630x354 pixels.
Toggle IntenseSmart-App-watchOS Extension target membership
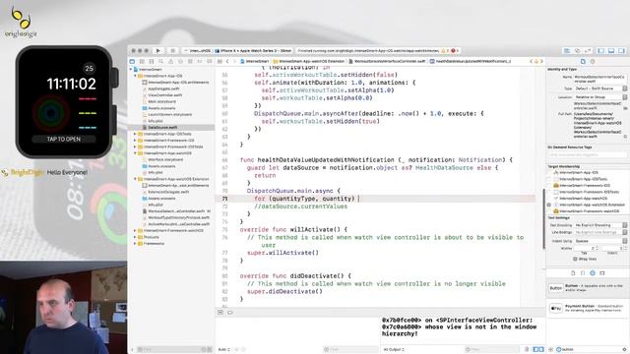549,205
